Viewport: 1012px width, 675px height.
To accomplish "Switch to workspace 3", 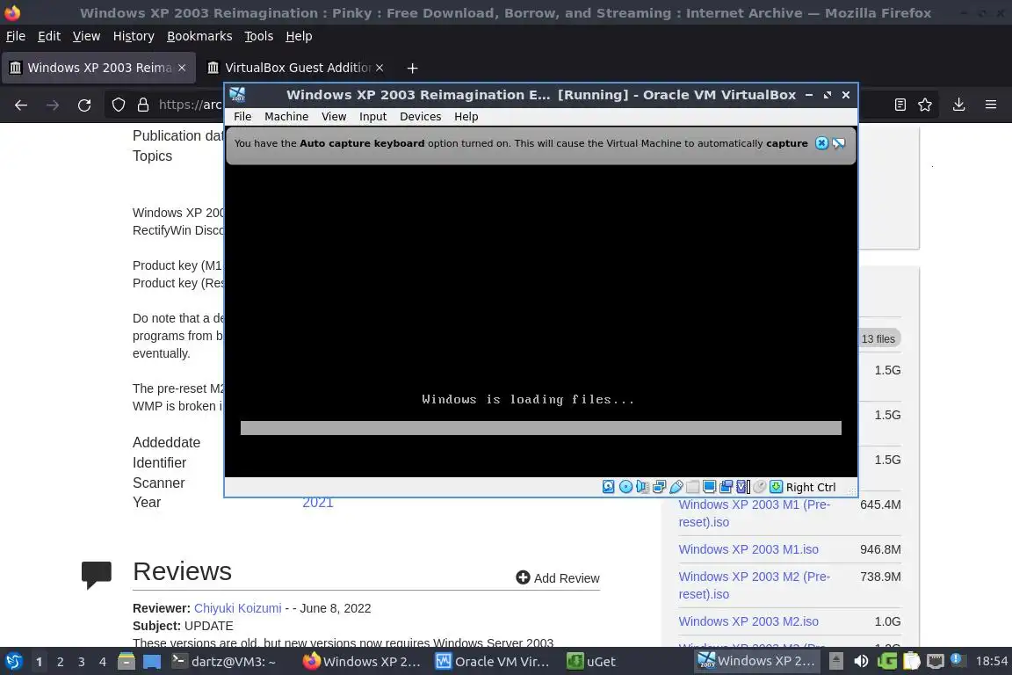I will (82, 662).
